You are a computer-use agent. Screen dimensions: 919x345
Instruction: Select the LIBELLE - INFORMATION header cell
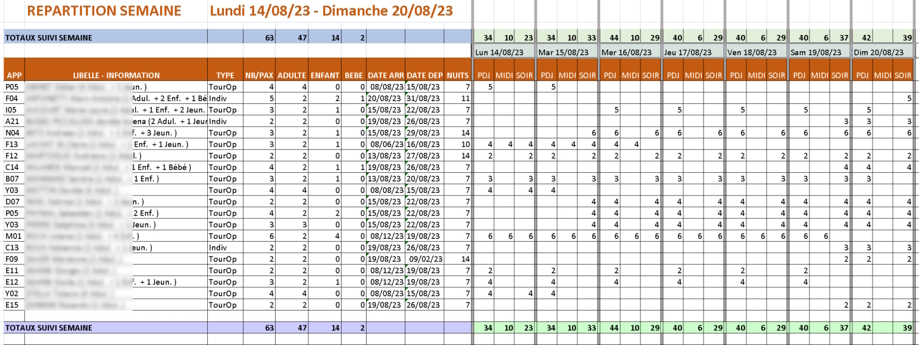tap(116, 75)
